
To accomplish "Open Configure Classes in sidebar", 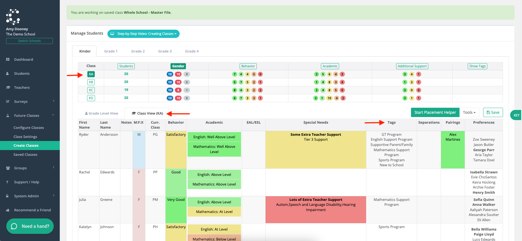I will 29,128.
